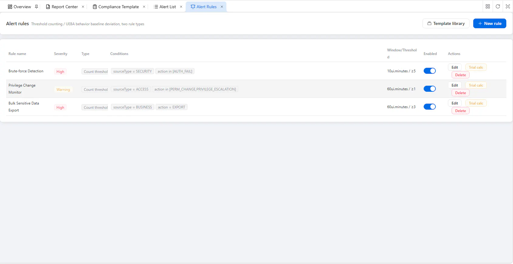The width and height of the screenshot is (513, 264).
Task: Edit the Brute-force Detection rule
Action: [455, 67]
